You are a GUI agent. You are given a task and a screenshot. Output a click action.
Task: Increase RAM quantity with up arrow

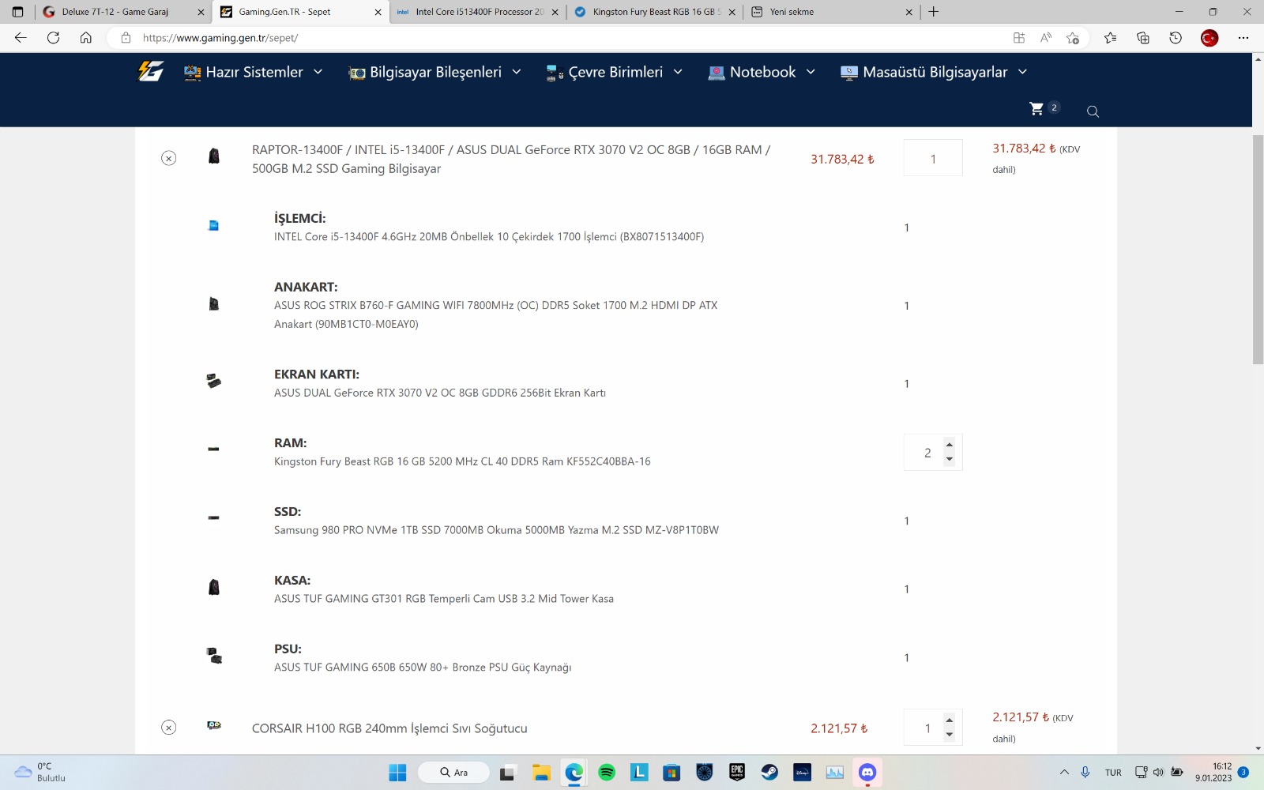(950, 445)
